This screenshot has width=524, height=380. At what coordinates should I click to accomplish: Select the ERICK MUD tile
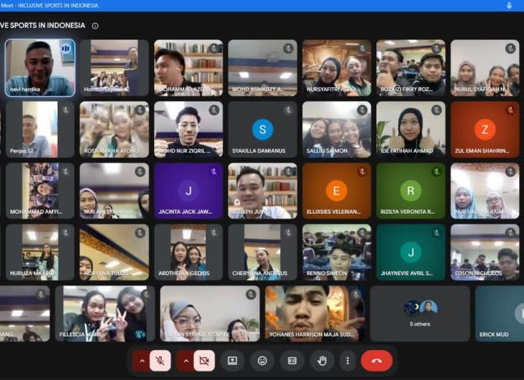[x=500, y=314]
